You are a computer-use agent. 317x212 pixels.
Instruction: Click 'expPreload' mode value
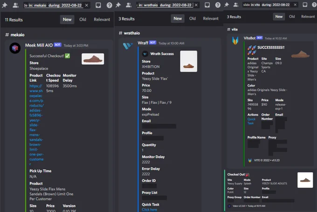151,115
